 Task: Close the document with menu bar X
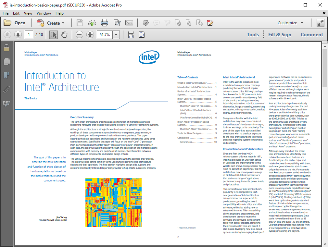tap(324, 13)
